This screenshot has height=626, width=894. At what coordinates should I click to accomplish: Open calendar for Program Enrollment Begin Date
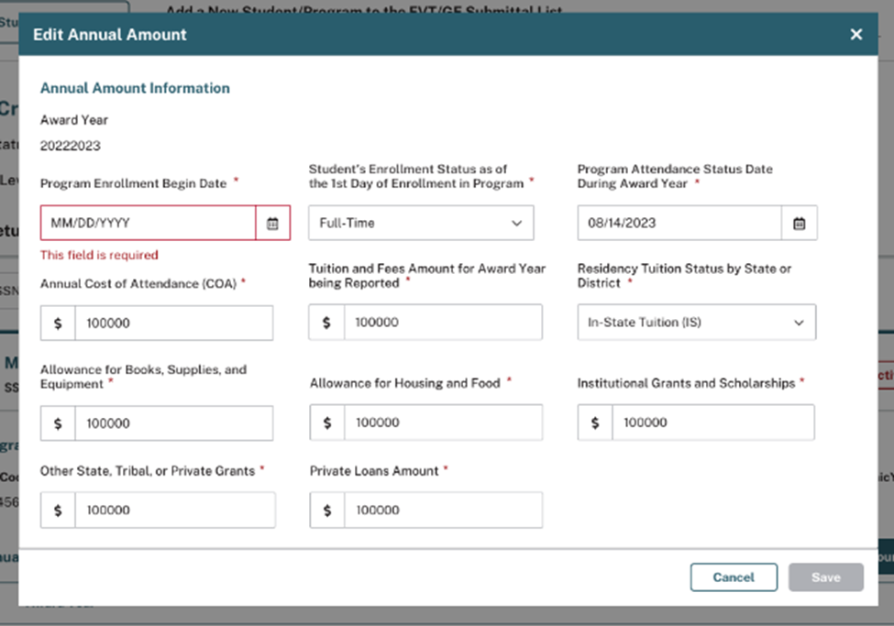(272, 224)
